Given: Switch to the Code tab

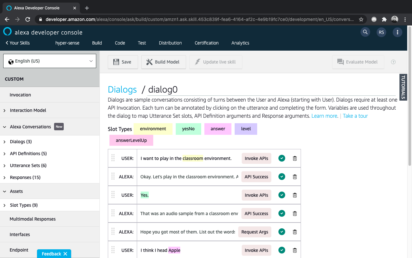Looking at the screenshot, I should click(120, 43).
